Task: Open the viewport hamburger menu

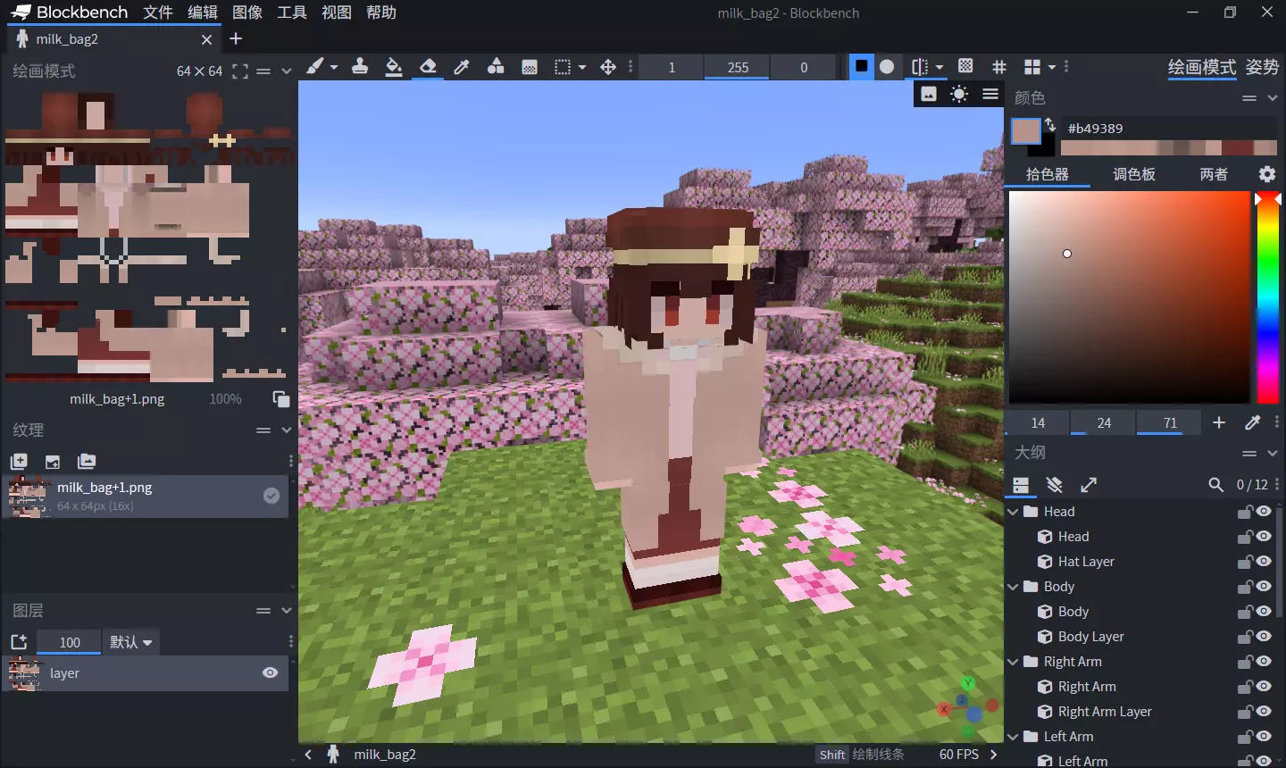Action: [x=990, y=94]
